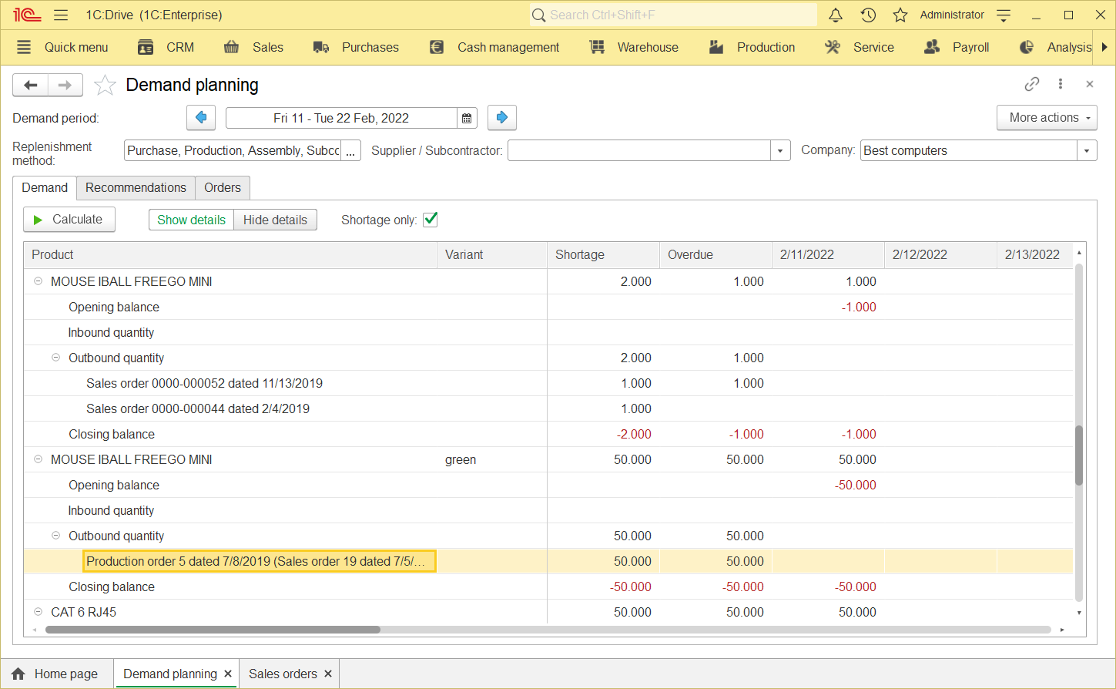Open the history clock icon
This screenshot has height=689, width=1116.
coord(868,15)
